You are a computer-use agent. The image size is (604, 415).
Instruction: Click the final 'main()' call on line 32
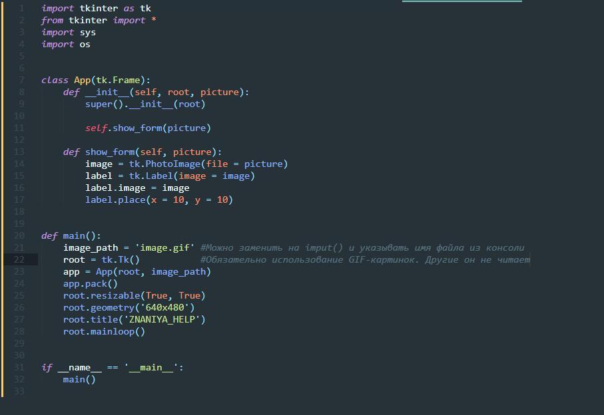pos(79,380)
